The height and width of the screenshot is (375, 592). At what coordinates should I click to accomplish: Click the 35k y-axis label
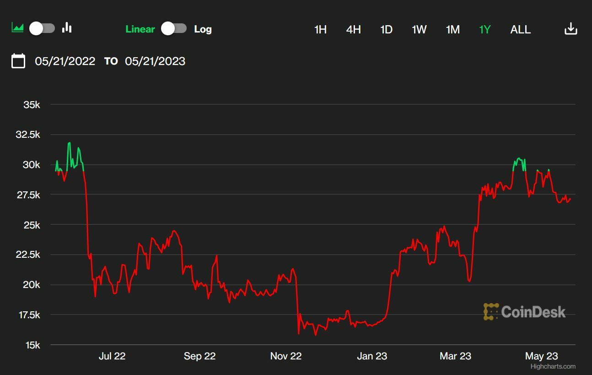tap(32, 105)
